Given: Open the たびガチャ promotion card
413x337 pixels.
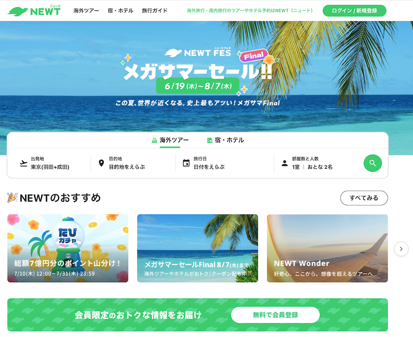Looking at the screenshot, I should [x=68, y=248].
